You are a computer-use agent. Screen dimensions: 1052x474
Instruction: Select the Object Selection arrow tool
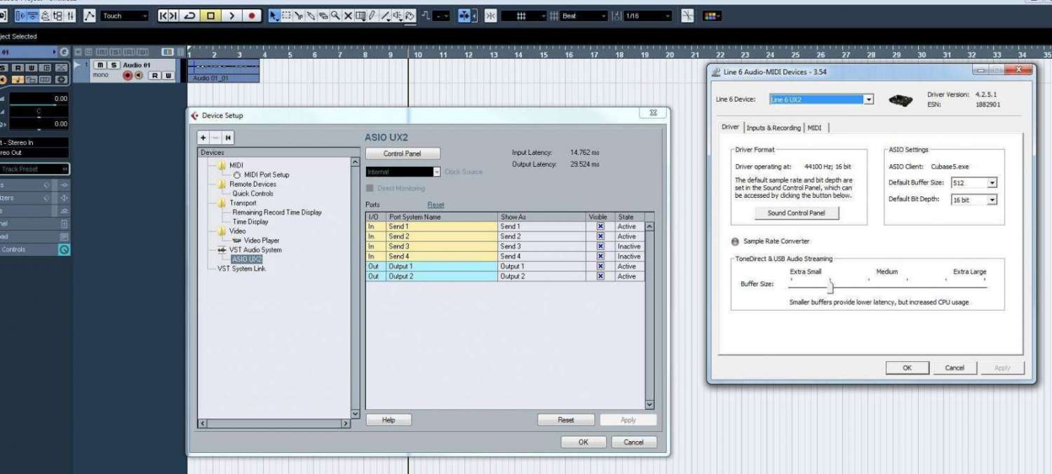click(x=275, y=16)
